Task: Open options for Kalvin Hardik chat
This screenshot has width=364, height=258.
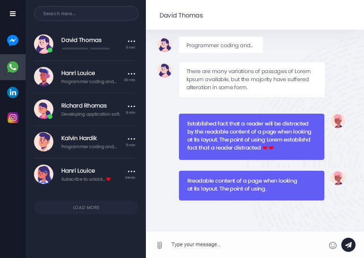Action: (131, 139)
